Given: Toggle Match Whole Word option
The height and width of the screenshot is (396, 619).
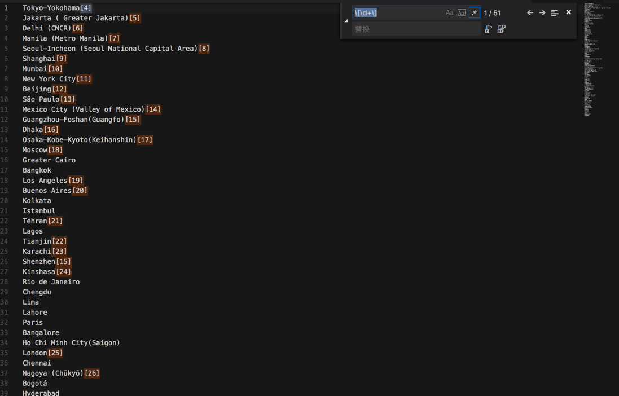Looking at the screenshot, I should coord(462,12).
